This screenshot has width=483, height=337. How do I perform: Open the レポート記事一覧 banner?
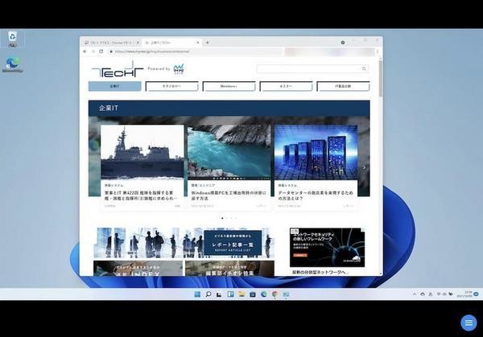(x=184, y=243)
